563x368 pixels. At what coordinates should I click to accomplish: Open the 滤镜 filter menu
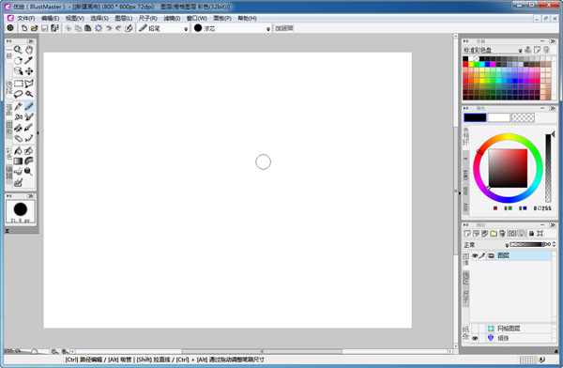172,18
